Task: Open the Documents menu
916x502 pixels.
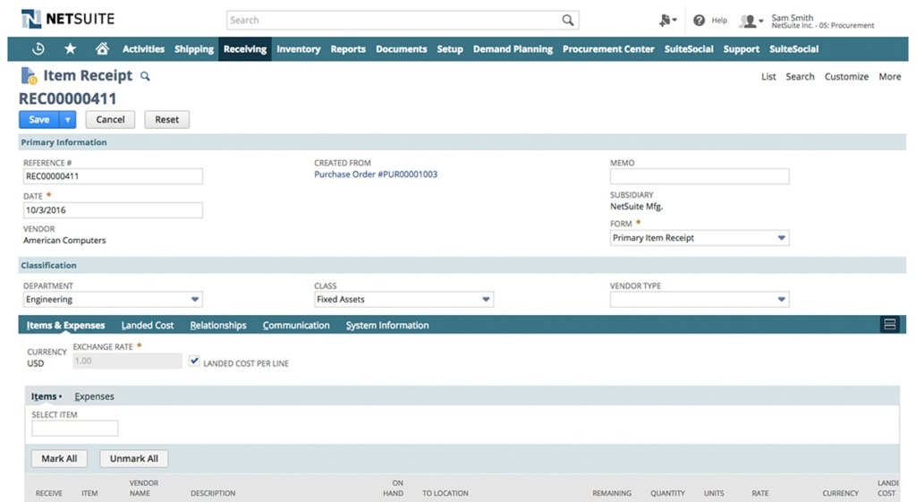Action: pos(402,49)
